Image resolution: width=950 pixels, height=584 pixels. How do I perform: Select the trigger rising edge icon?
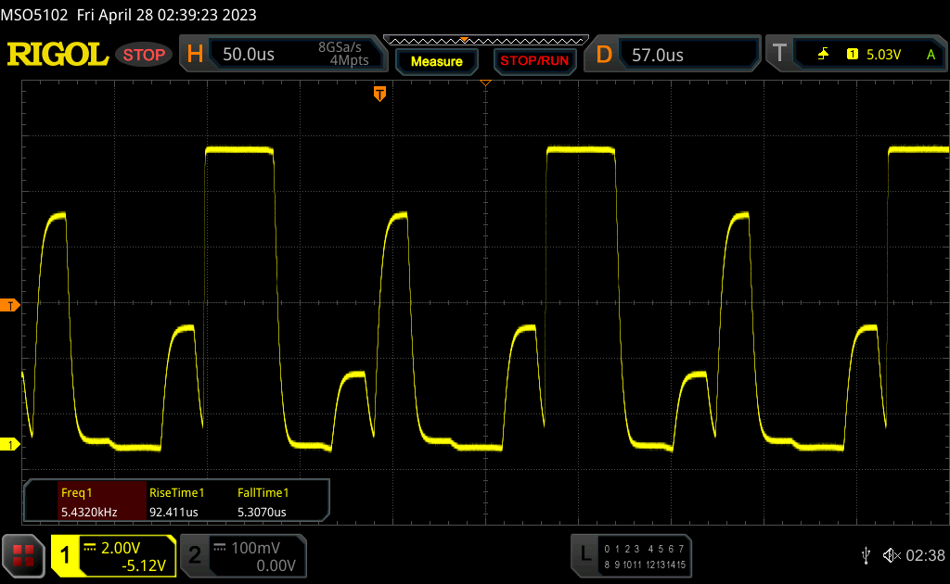823,55
